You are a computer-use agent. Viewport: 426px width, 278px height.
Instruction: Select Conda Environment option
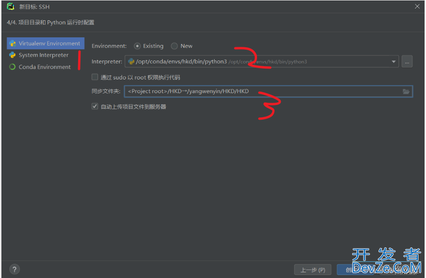click(x=44, y=67)
